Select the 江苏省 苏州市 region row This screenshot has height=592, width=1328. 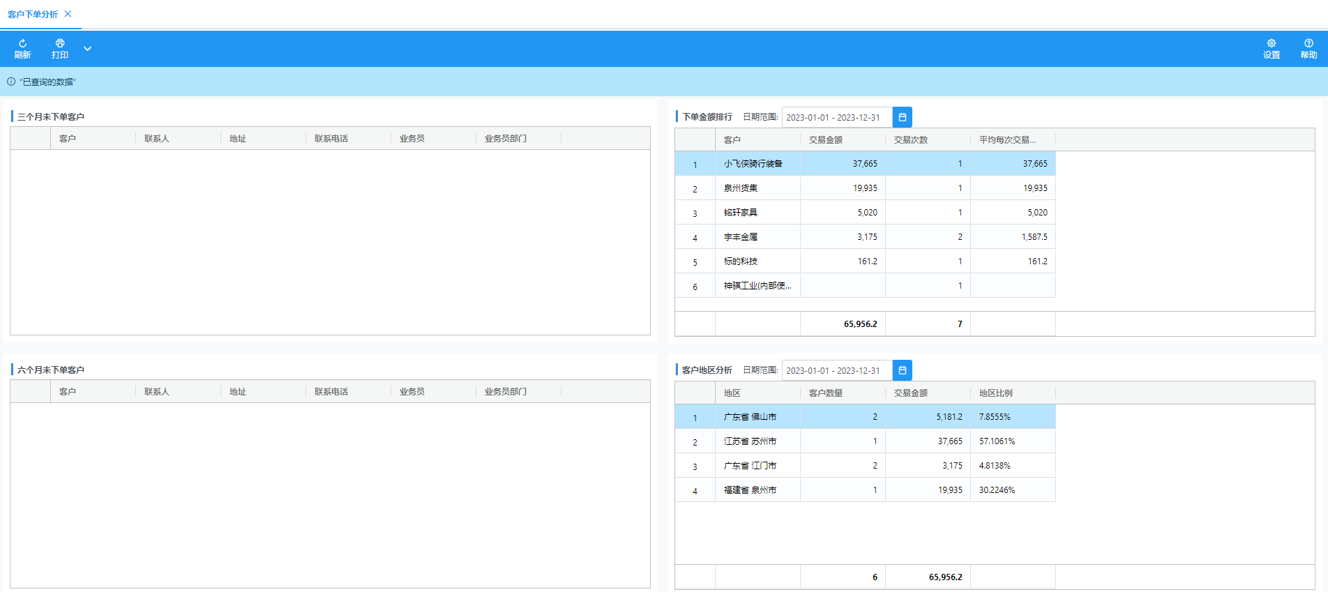pos(750,441)
